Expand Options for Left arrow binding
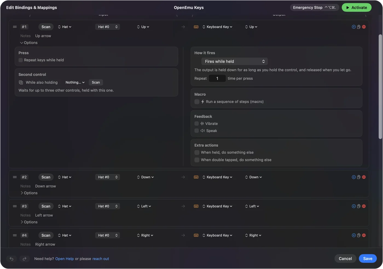 click(x=29, y=222)
